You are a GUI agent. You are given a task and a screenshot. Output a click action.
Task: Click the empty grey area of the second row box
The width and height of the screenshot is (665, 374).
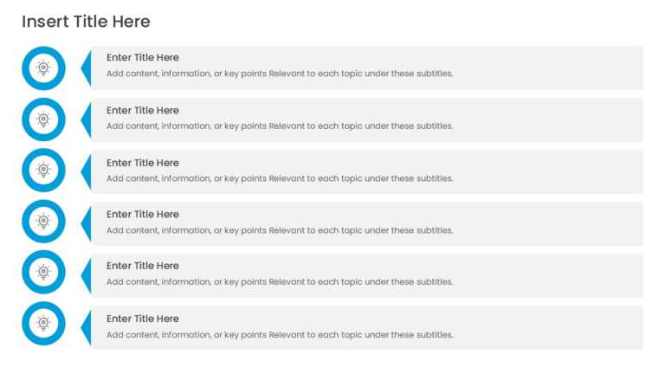point(547,120)
